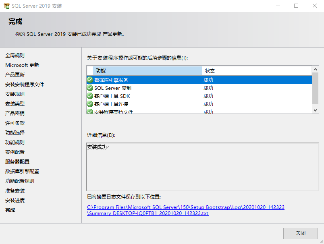The image size is (324, 244).
Task: Click the 功能规则 step
Action: click(x=15, y=143)
